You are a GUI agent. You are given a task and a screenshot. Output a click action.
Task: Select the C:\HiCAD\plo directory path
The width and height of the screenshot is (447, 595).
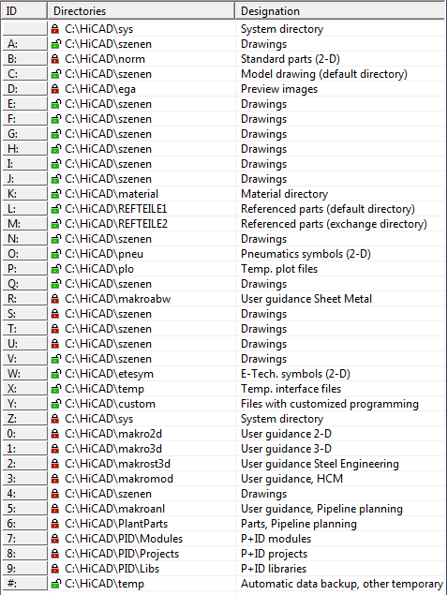pyautogui.click(x=99, y=269)
